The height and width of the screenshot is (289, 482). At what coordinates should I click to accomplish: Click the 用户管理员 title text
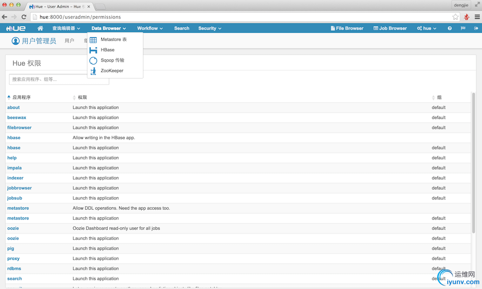pos(39,41)
